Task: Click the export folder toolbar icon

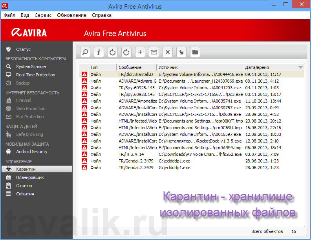Action: (x=195, y=52)
